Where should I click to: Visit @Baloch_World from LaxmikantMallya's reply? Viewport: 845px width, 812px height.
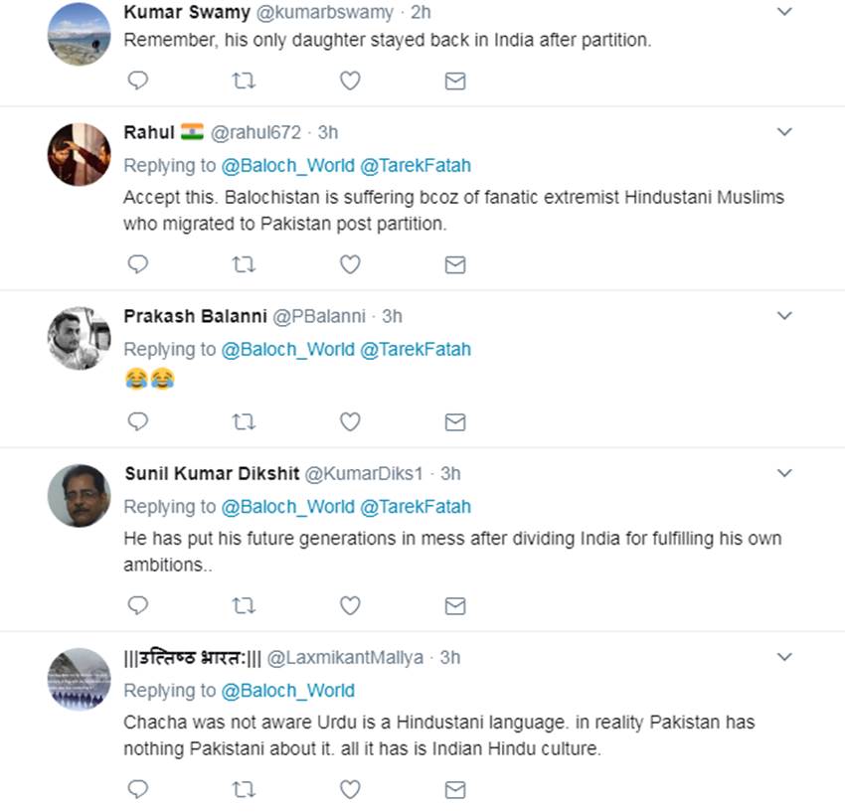point(287,690)
